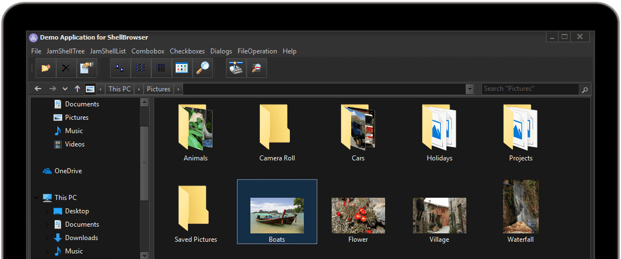Viewport: 621px width, 259px height.
Task: Navigate up one folder level
Action: pyautogui.click(x=77, y=89)
